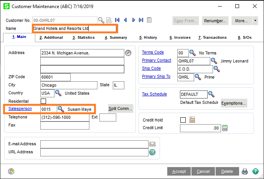
Task: Click into the customer Name field
Action: (x=74, y=28)
